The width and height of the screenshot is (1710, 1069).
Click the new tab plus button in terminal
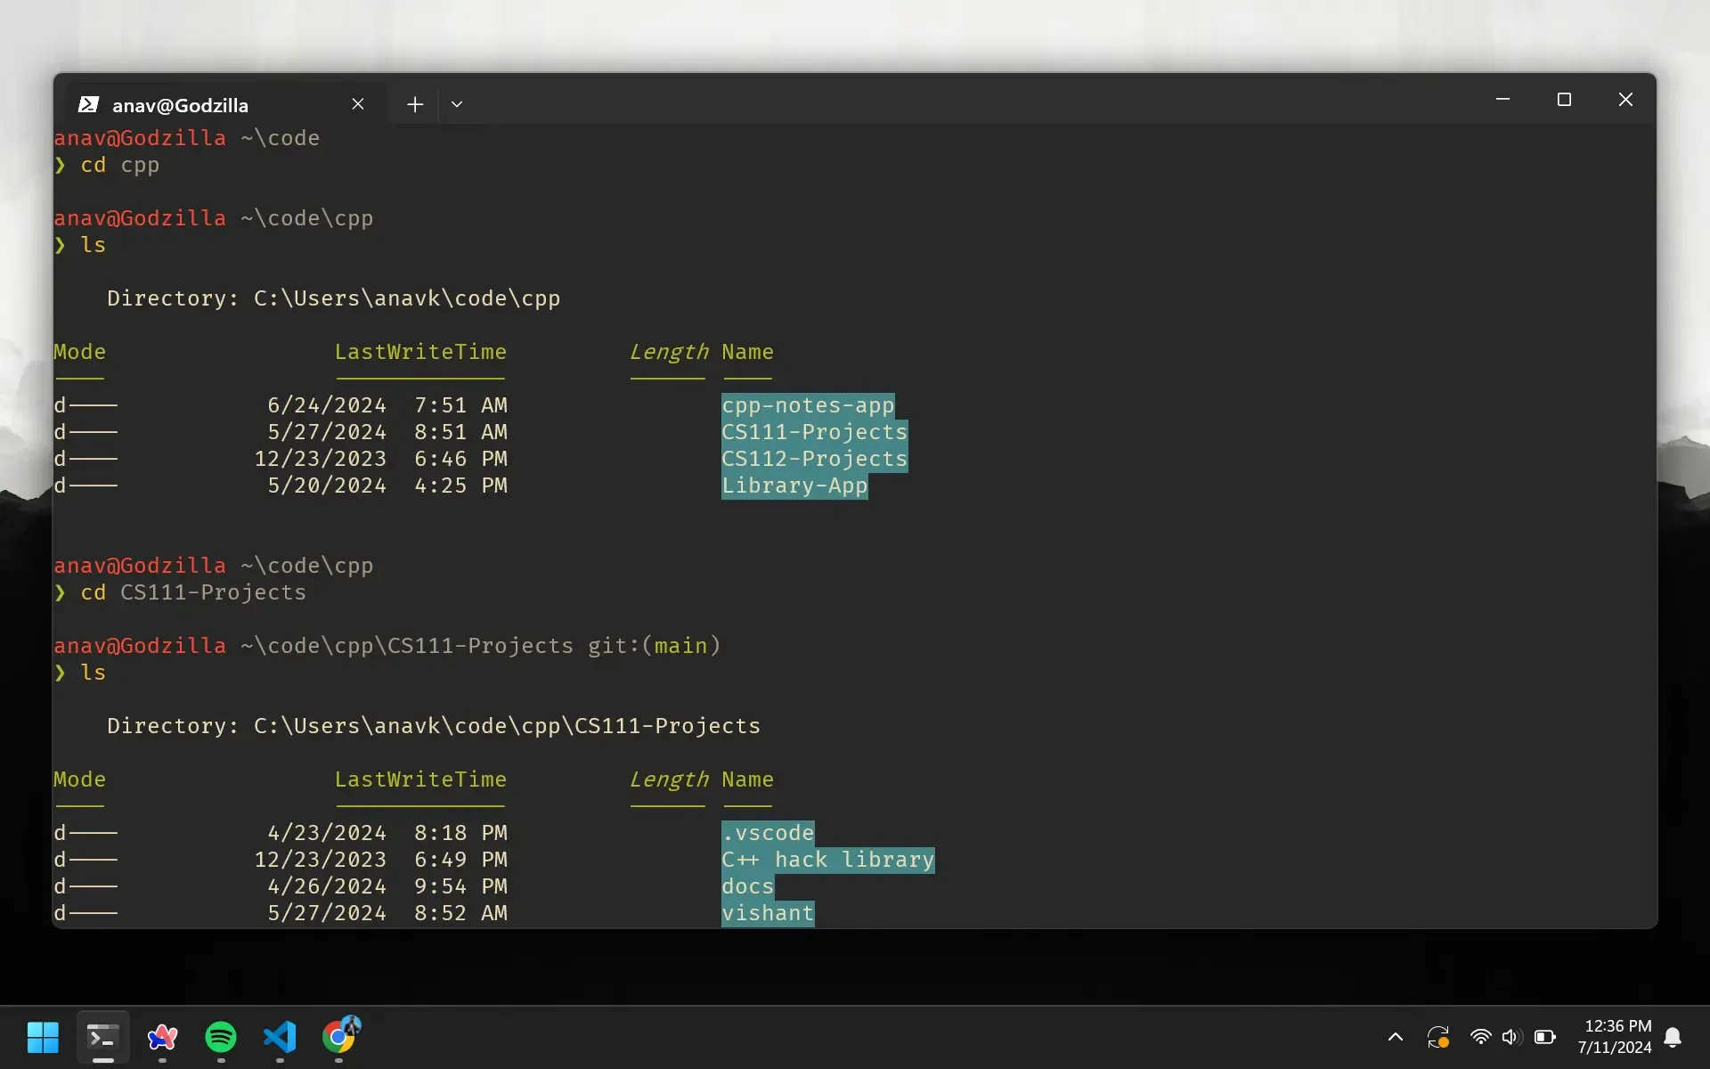click(x=415, y=103)
